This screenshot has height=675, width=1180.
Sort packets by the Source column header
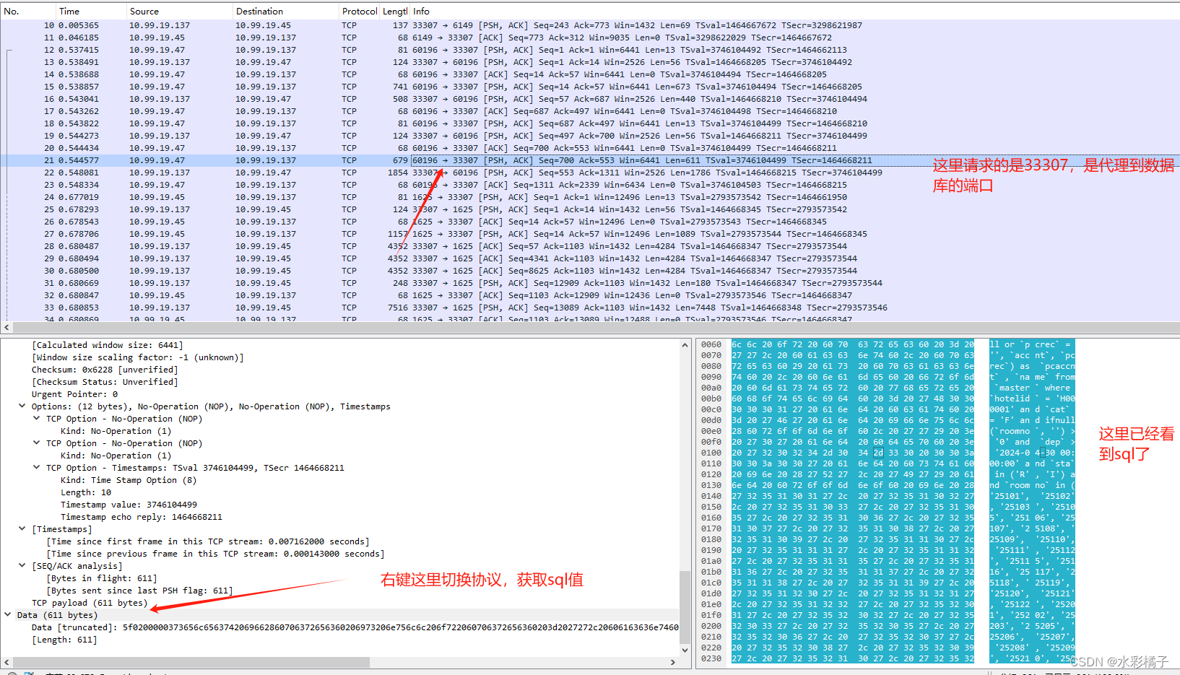(179, 11)
